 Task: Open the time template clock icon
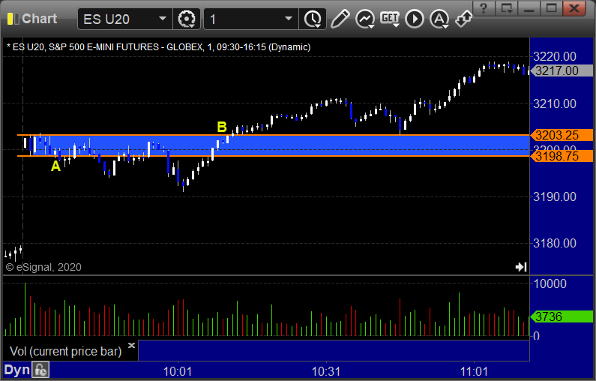pyautogui.click(x=313, y=19)
